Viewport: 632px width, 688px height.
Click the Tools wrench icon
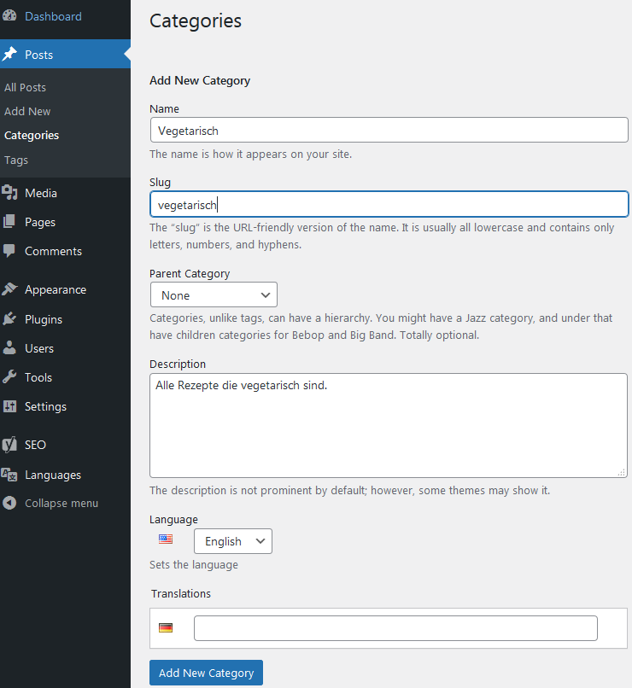pyautogui.click(x=9, y=376)
